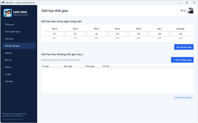Click heading Giới hạn theo khoảng thời gian tùy ý
This screenshot has height=123, width=198.
coord(62,54)
